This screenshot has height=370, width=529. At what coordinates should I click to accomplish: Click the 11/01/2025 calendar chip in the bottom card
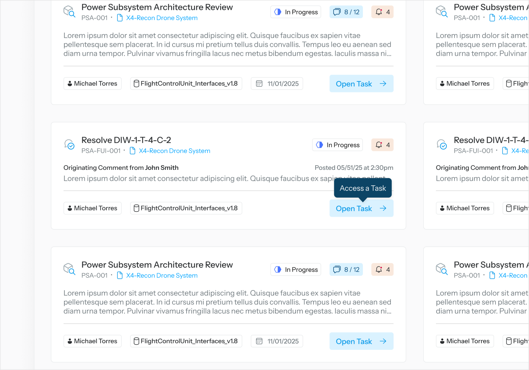[277, 341]
